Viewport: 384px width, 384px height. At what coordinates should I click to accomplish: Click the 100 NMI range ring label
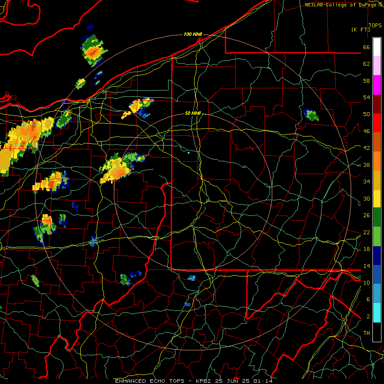coord(193,34)
